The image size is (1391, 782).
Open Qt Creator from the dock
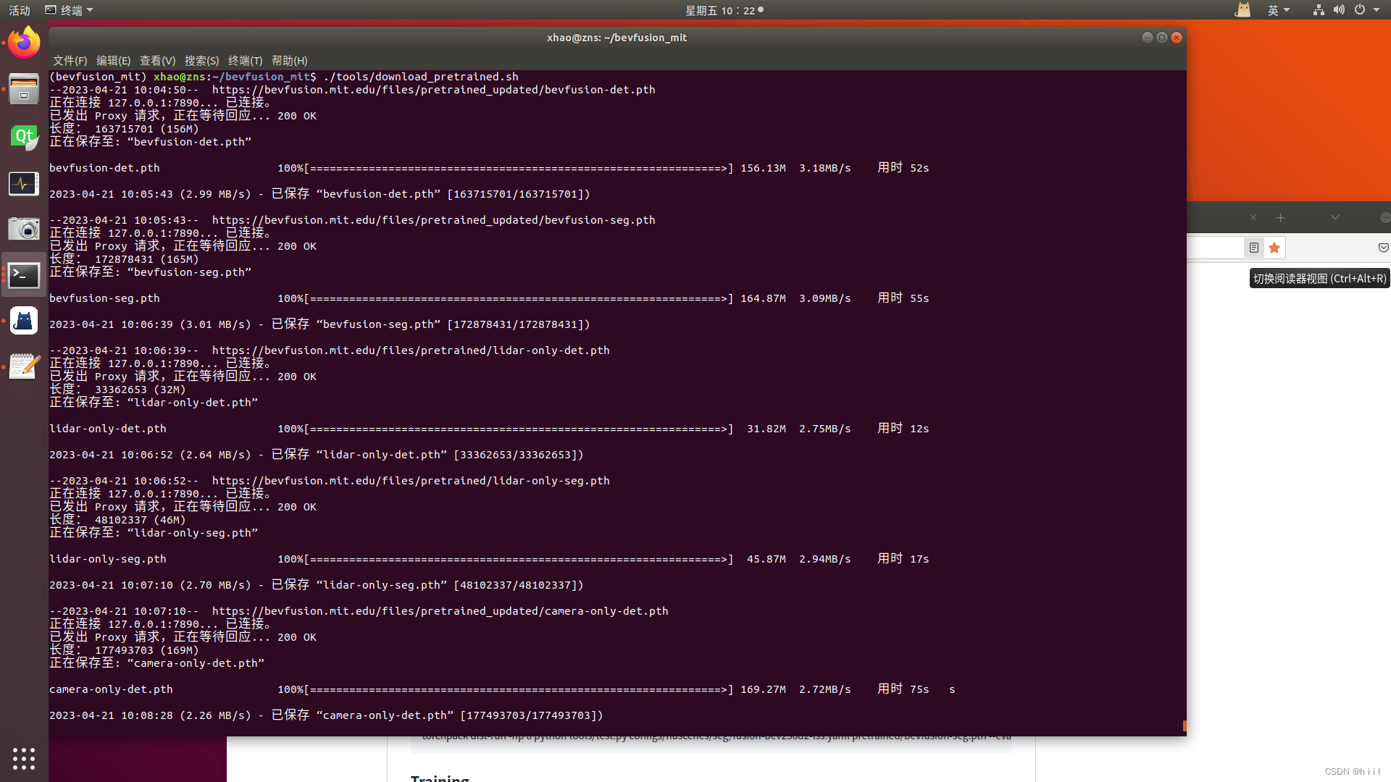(24, 137)
